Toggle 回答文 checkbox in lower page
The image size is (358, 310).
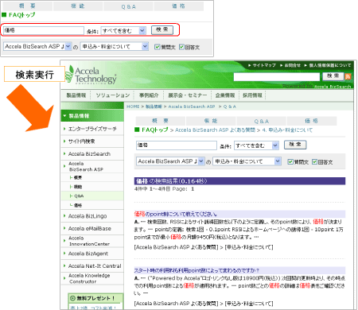(314, 161)
